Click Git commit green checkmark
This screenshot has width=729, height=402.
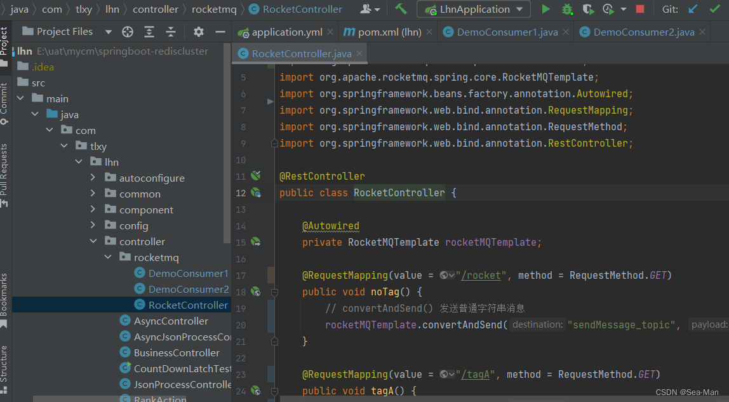pyautogui.click(x=715, y=9)
